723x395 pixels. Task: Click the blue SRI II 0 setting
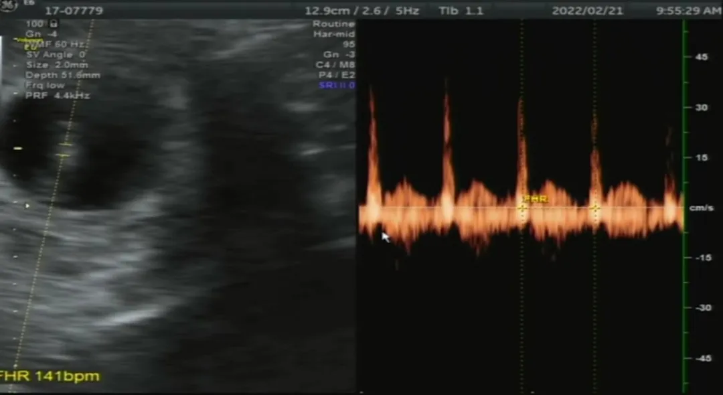(337, 85)
